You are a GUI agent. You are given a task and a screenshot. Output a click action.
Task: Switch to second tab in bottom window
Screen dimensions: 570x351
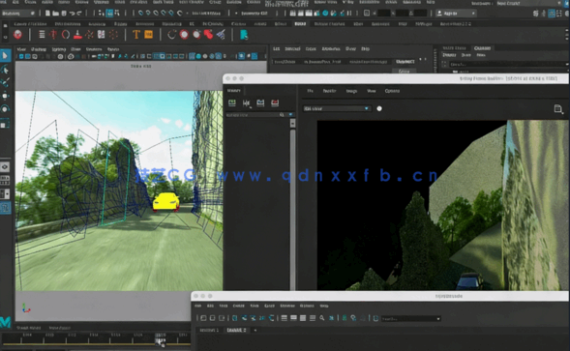pyautogui.click(x=236, y=330)
